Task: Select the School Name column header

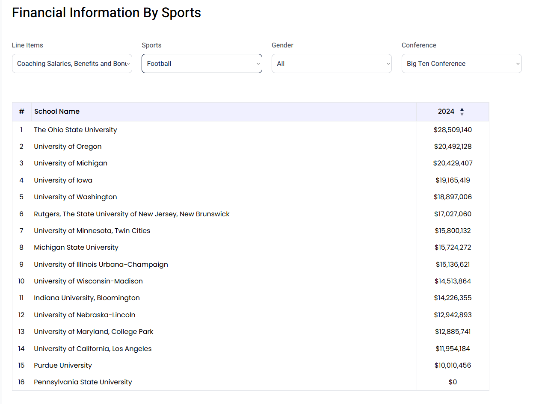Action: tap(57, 111)
